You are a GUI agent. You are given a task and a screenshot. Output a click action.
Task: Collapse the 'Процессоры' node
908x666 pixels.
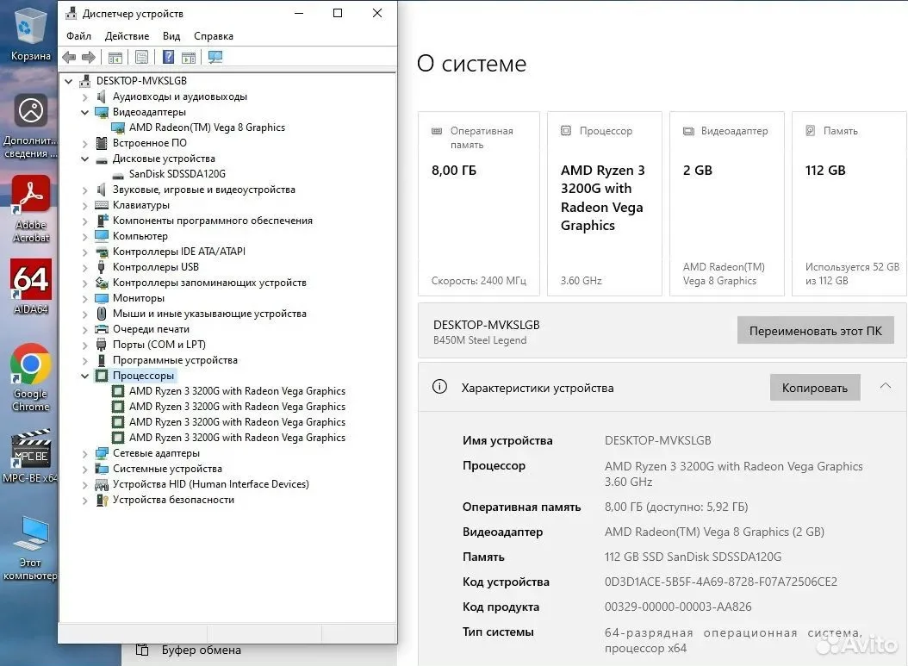point(85,376)
